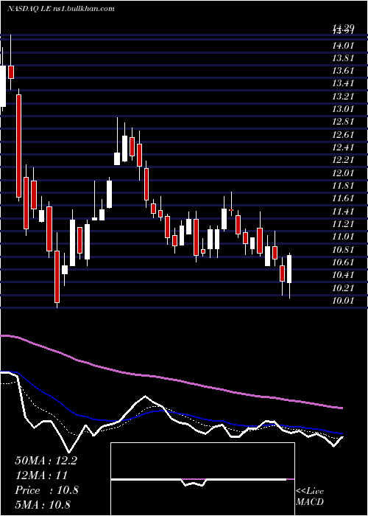Click the 50MA : 12.2 readout

46,461
